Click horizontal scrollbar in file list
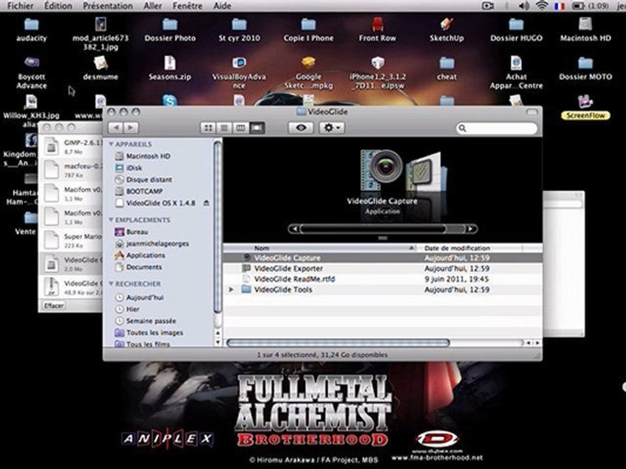 [x=338, y=343]
